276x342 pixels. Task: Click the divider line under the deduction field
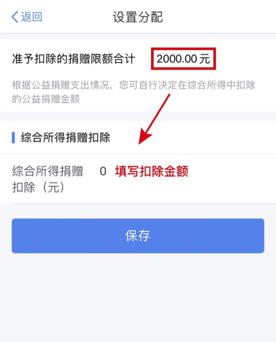coord(144,204)
